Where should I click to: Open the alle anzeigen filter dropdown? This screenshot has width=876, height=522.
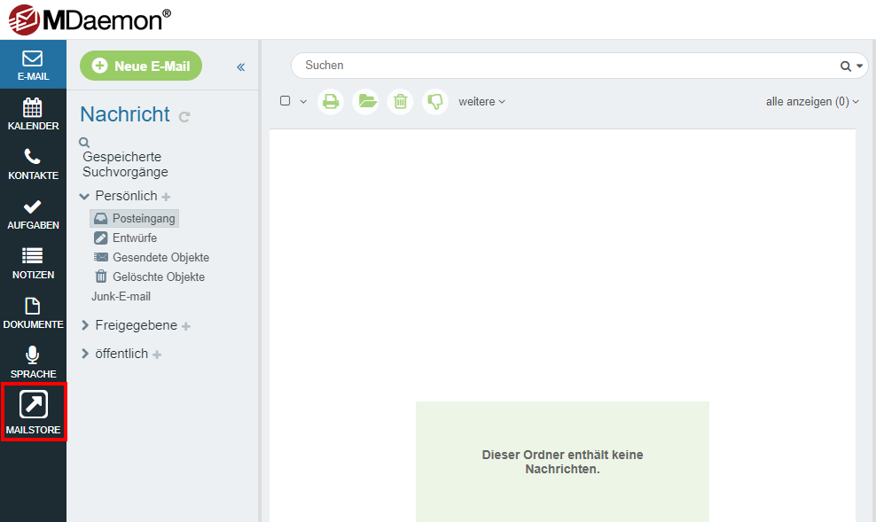pos(812,102)
